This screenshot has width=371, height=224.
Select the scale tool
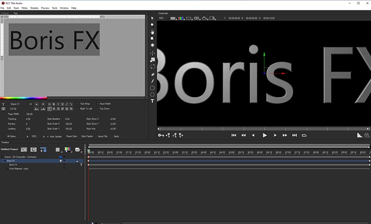coord(153,60)
